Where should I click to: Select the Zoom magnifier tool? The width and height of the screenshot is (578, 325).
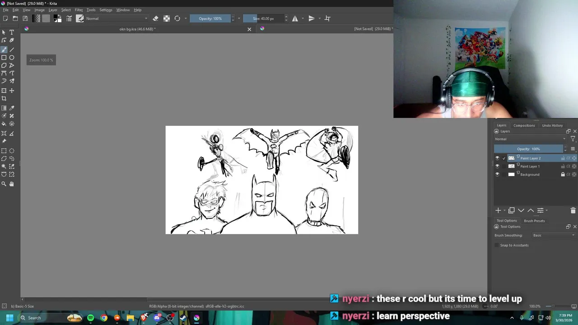click(4, 184)
